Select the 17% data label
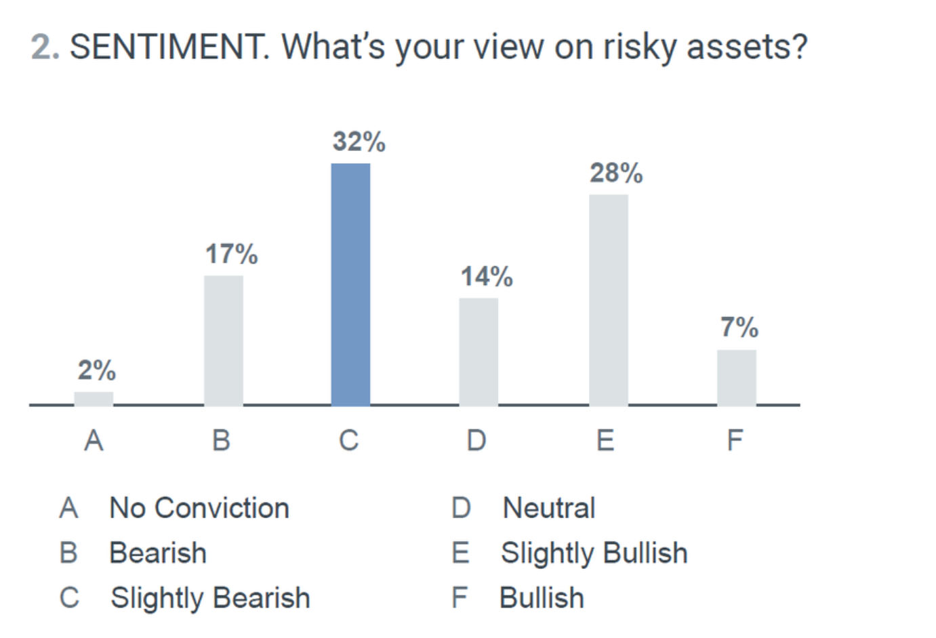The image size is (936, 638). (x=231, y=254)
